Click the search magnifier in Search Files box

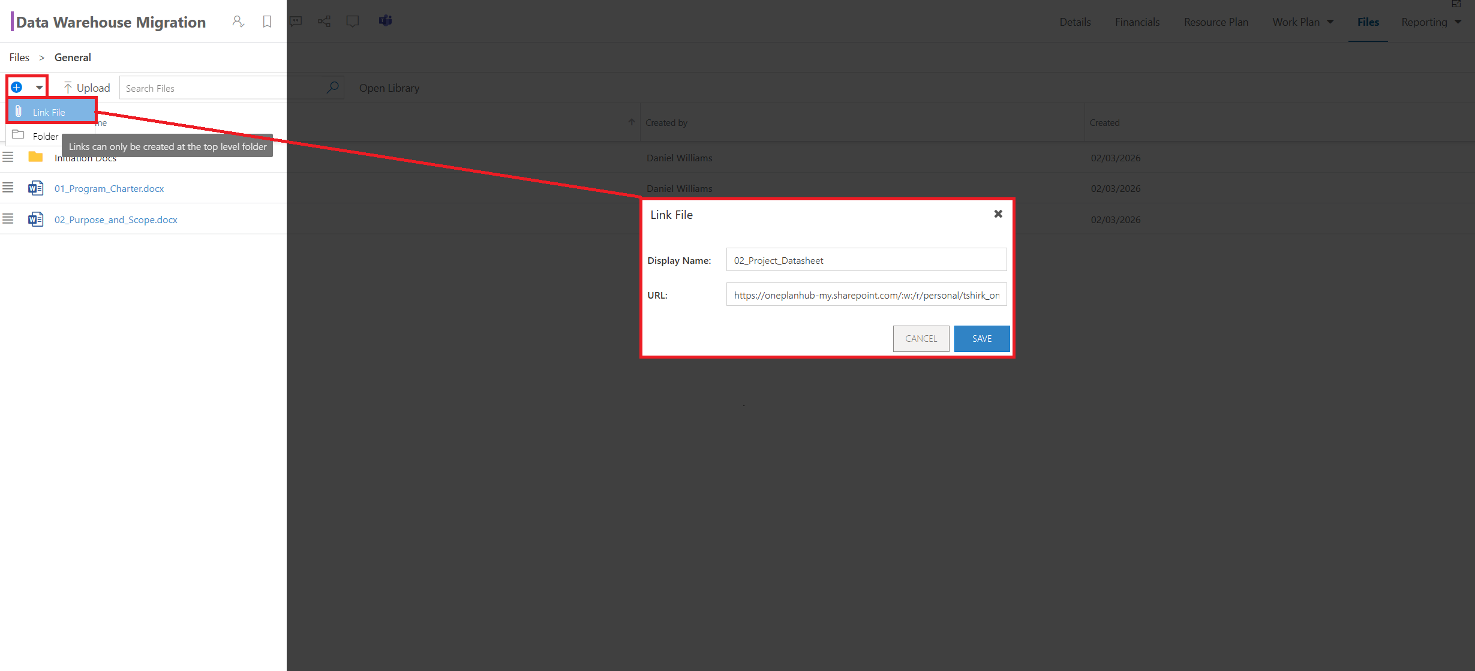coord(332,87)
